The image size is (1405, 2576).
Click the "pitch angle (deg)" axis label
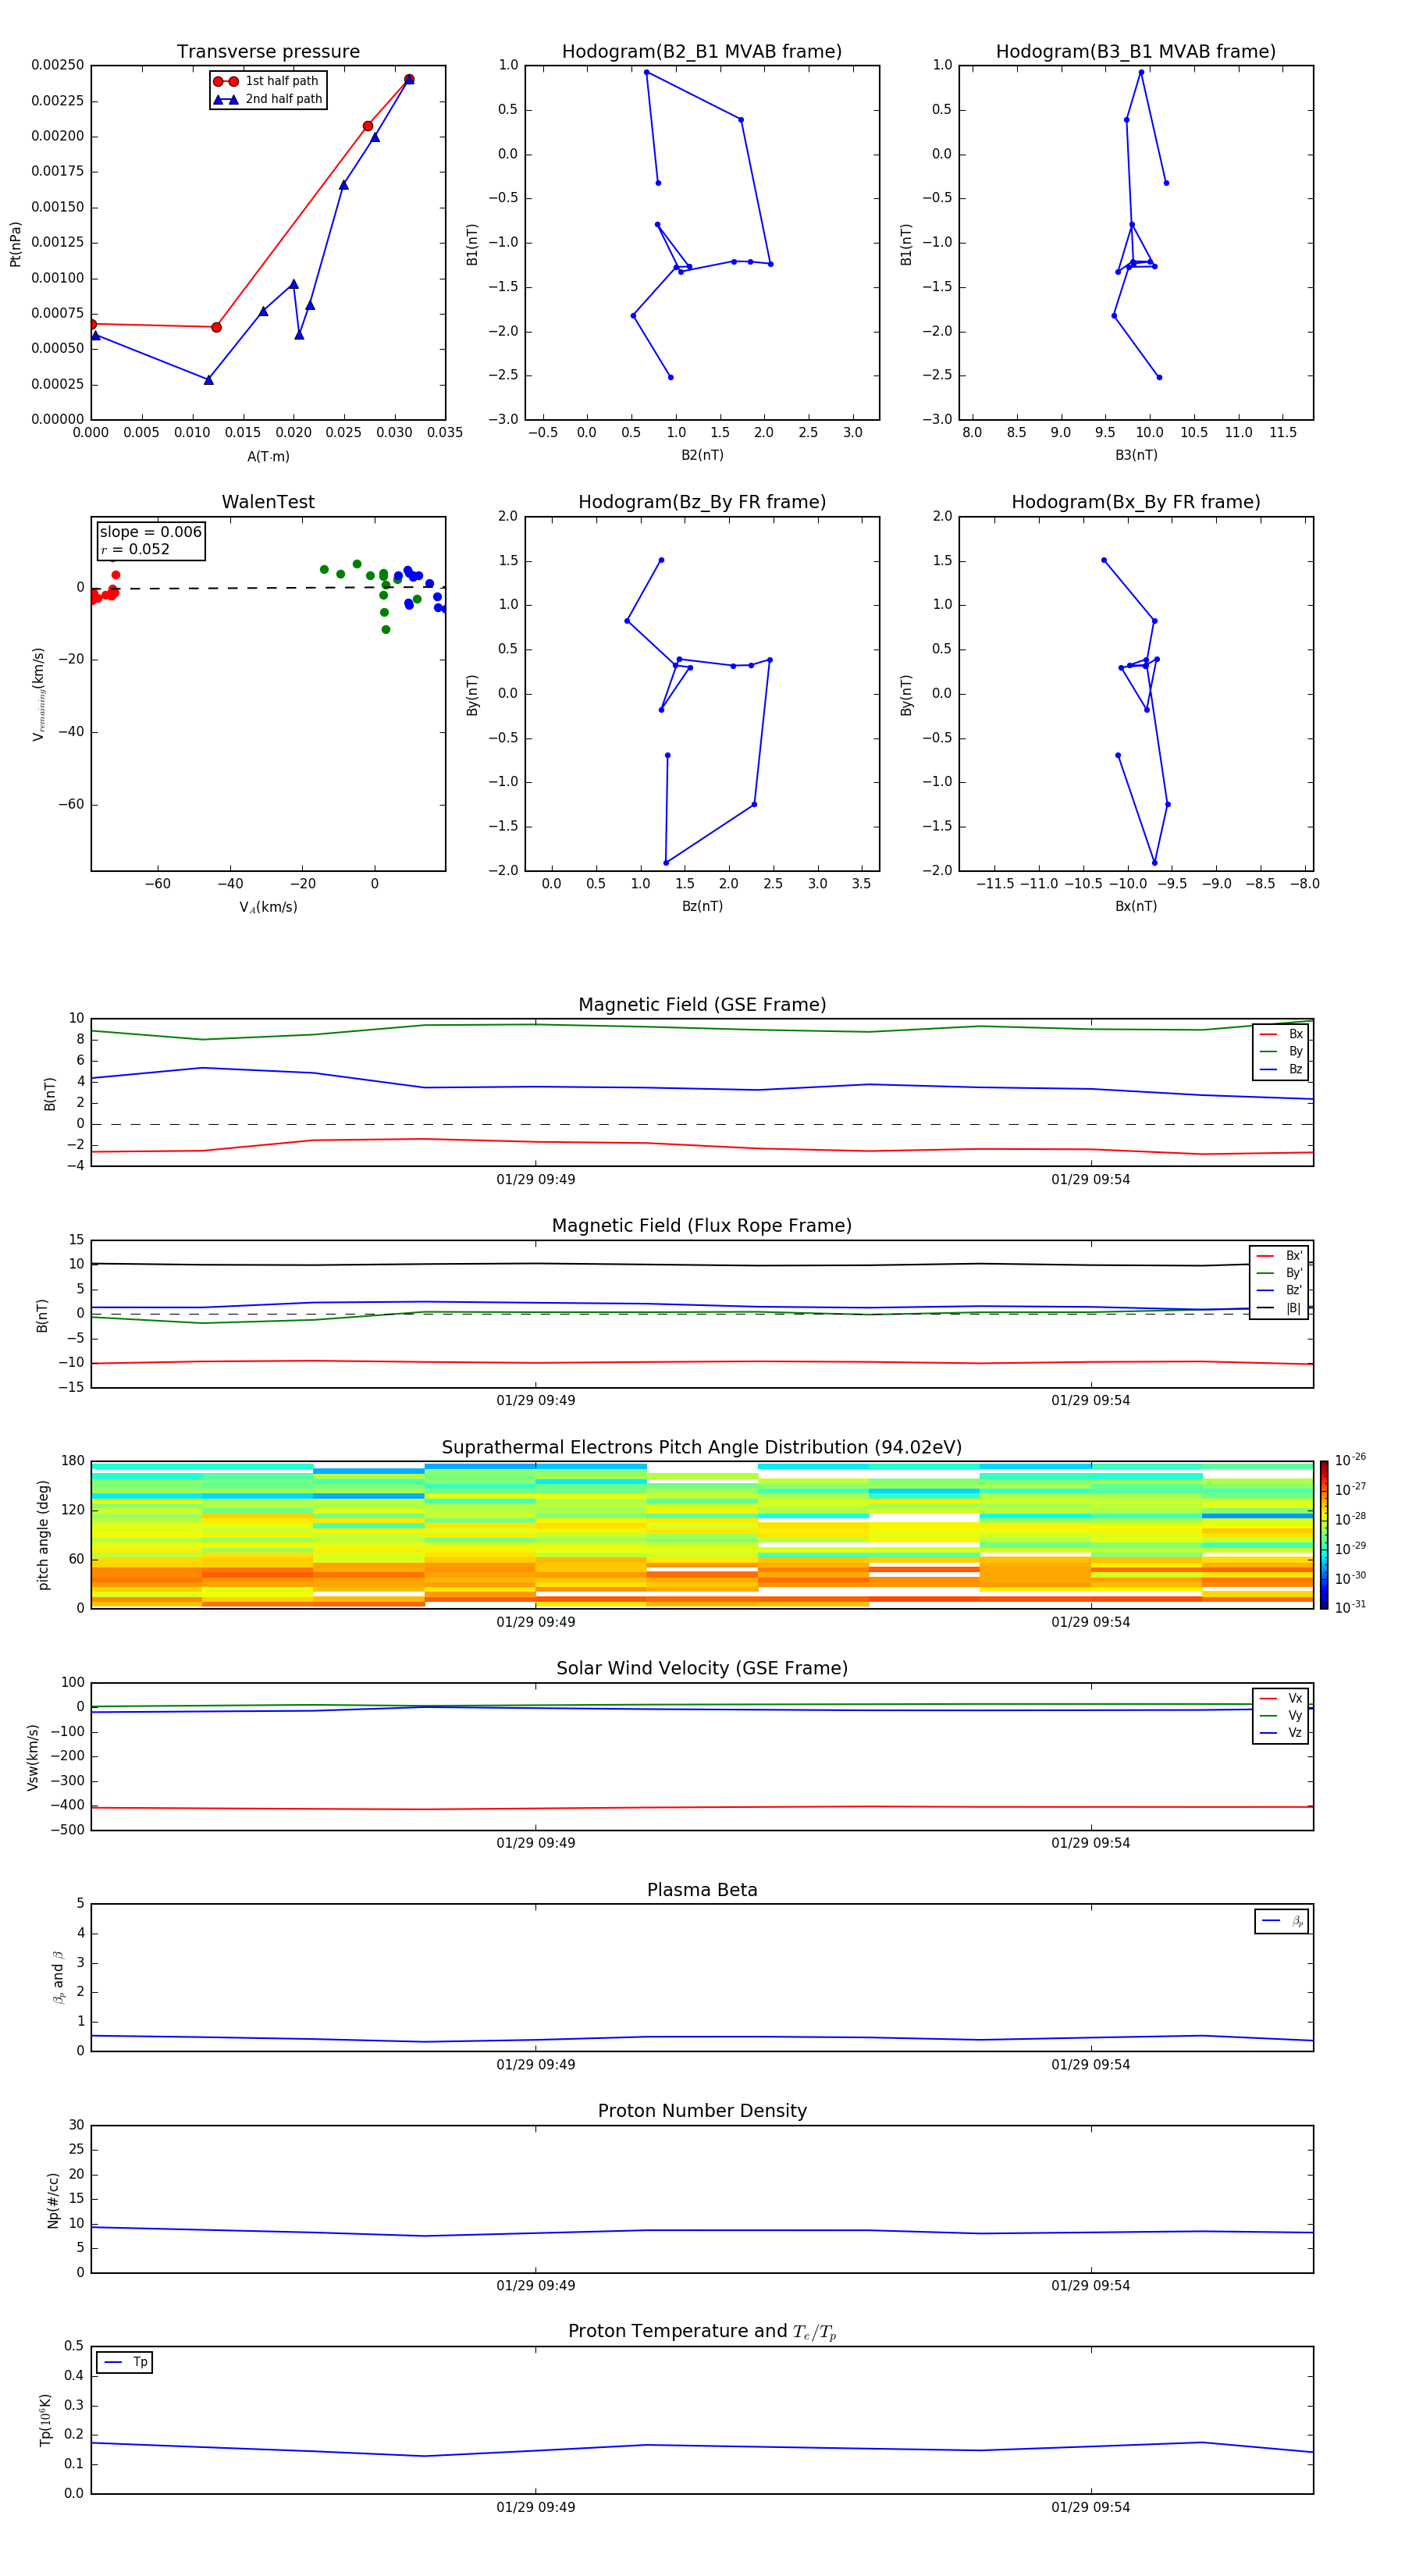coord(43,1535)
